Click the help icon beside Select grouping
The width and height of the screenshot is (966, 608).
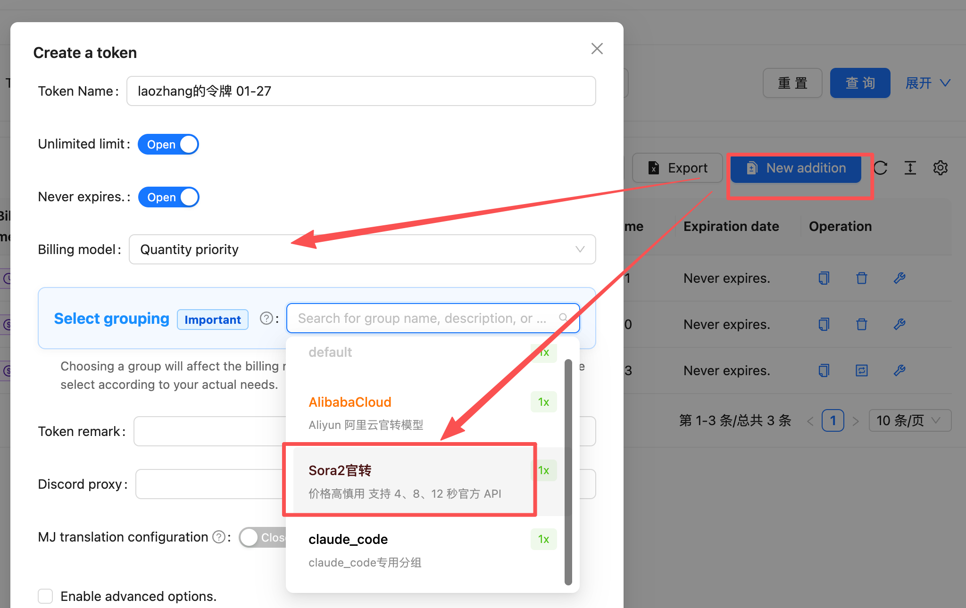[x=266, y=318]
